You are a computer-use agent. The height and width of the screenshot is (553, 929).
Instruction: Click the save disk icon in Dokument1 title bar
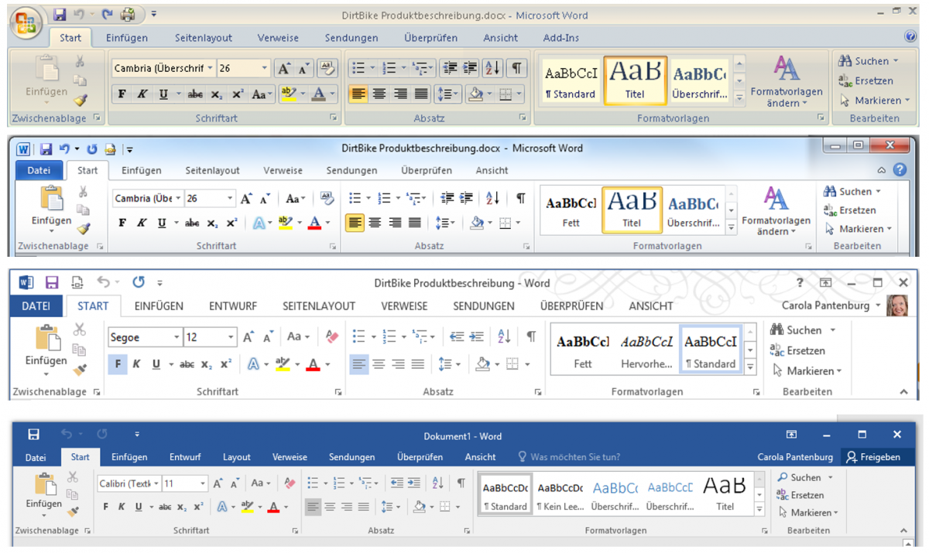coord(33,435)
